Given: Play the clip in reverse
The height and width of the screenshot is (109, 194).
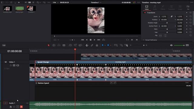Looking at the screenshot, I should coord(87,40).
